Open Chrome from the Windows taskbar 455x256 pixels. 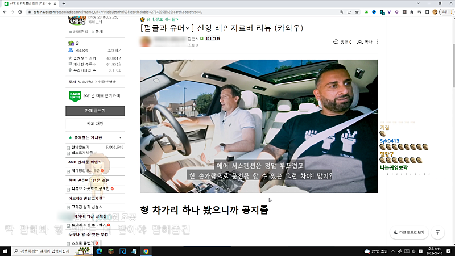point(146,251)
